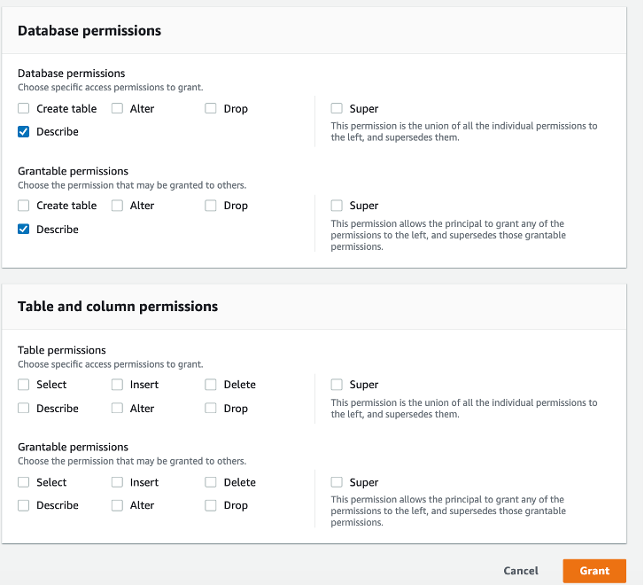This screenshot has height=585, width=644.
Task: Check Select under Table permissions
Action: tap(24, 385)
